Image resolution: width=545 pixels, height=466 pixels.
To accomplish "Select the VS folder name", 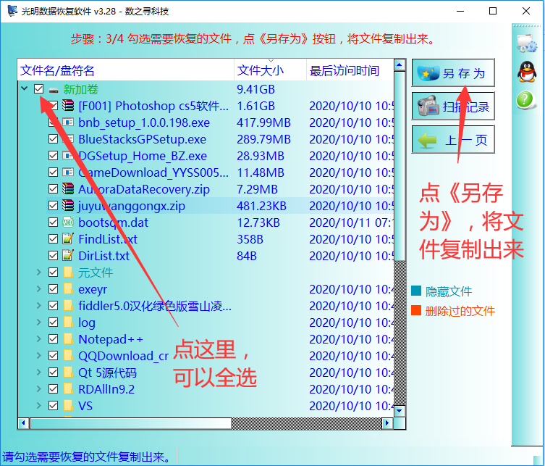I will click(x=85, y=406).
